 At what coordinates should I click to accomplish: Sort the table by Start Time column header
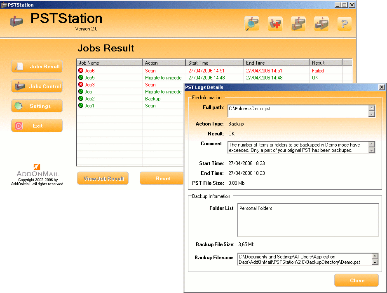click(214, 63)
